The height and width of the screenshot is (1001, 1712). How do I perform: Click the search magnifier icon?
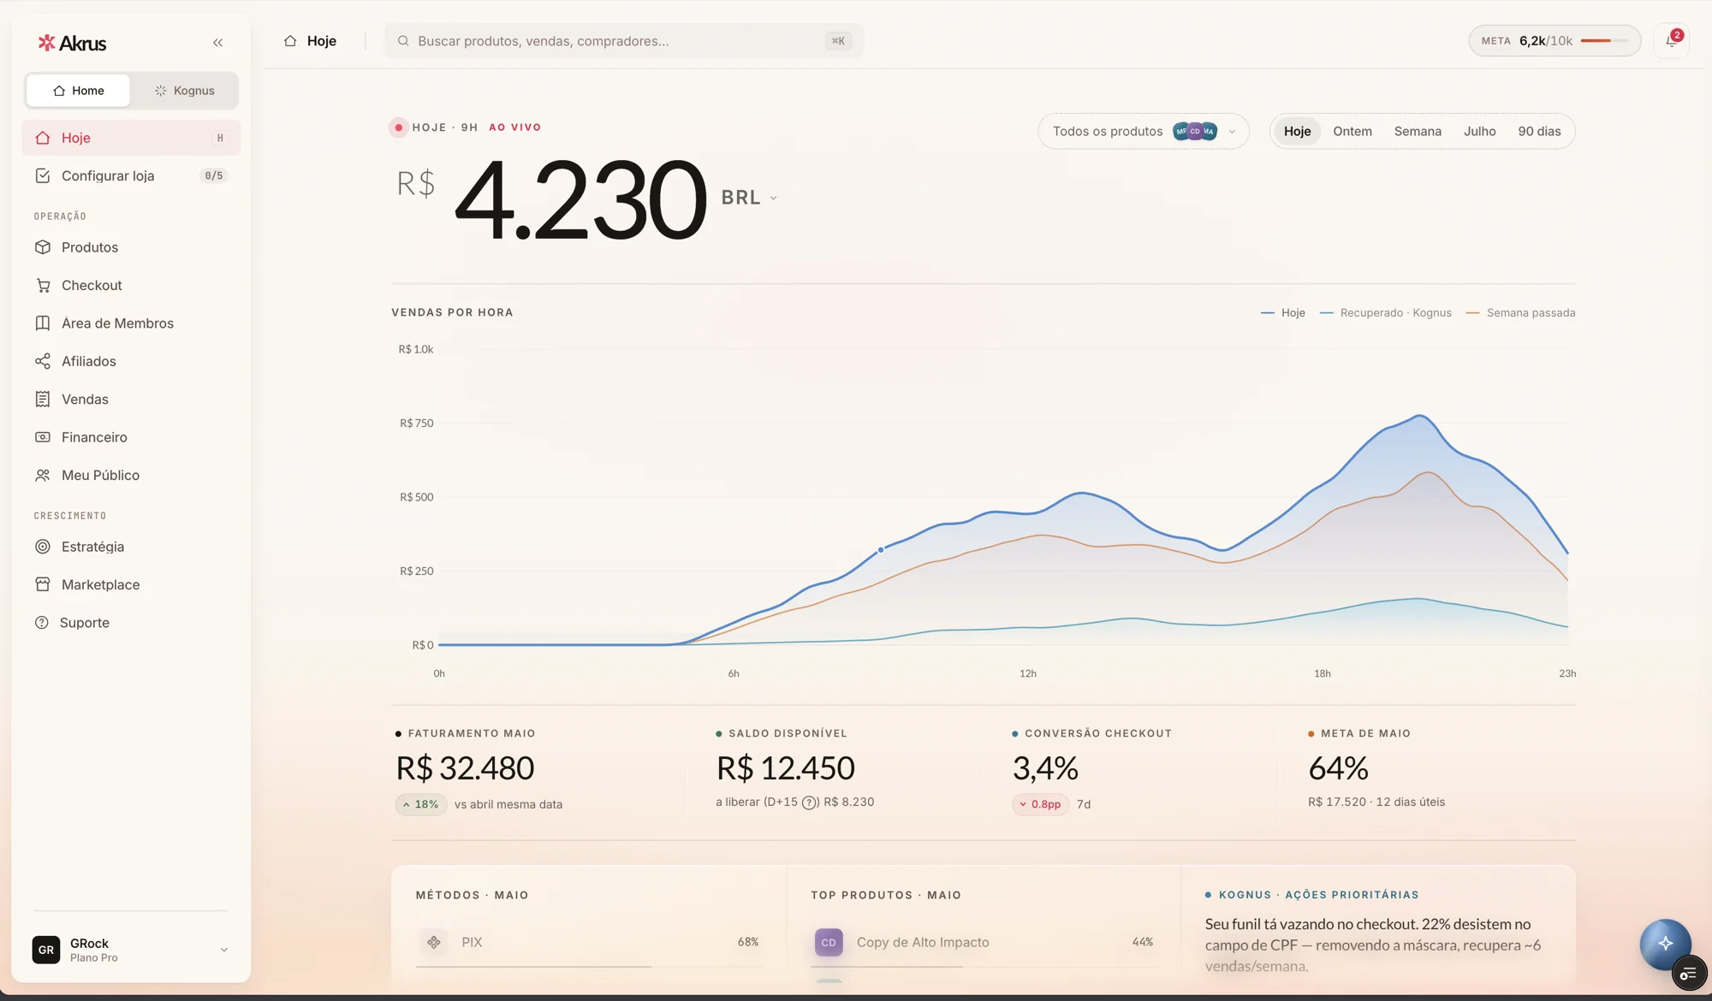(403, 41)
